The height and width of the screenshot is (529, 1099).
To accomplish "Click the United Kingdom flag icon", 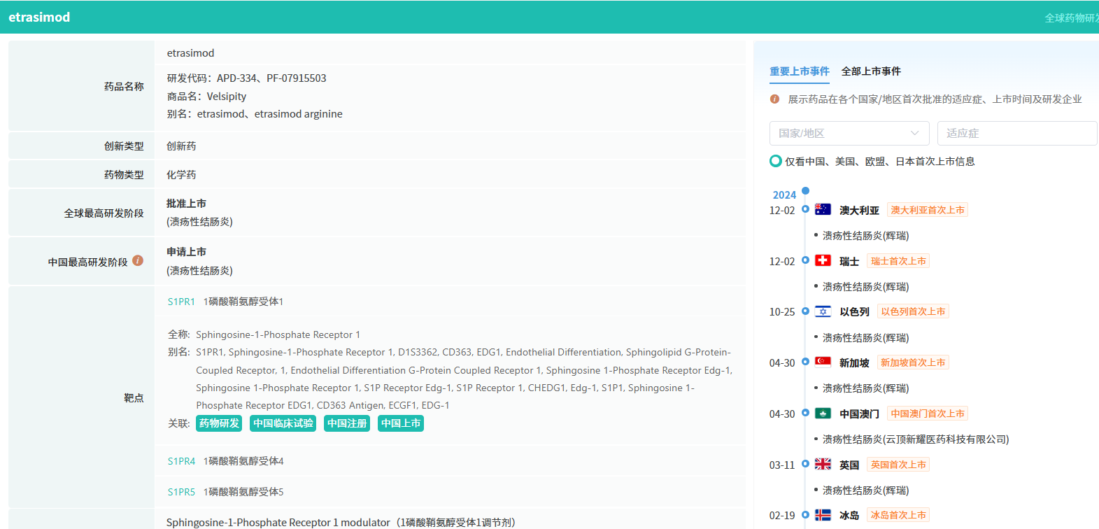I will tap(823, 464).
